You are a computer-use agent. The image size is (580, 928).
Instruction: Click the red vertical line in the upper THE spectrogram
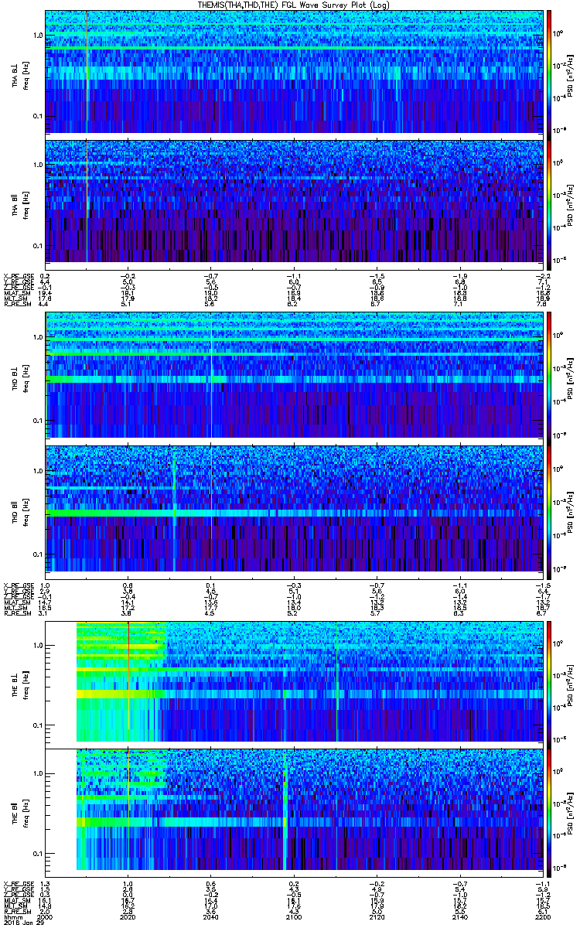(x=128, y=681)
